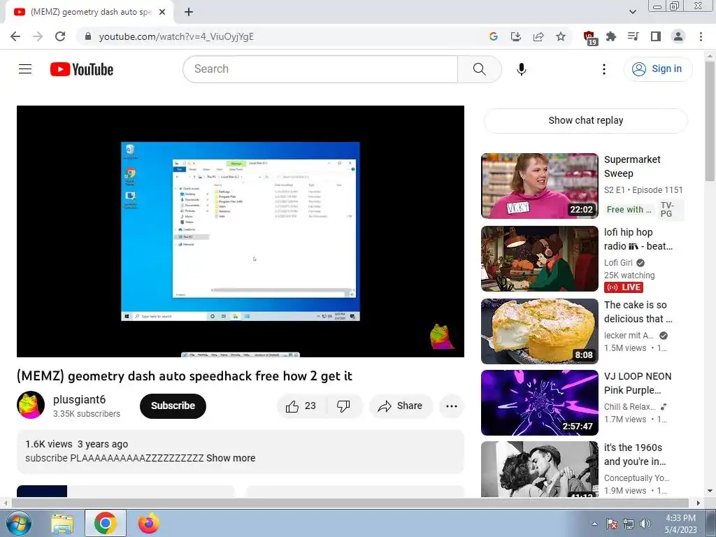
Task: Select the (MEMZ) geometry dash tab
Action: [90, 13]
